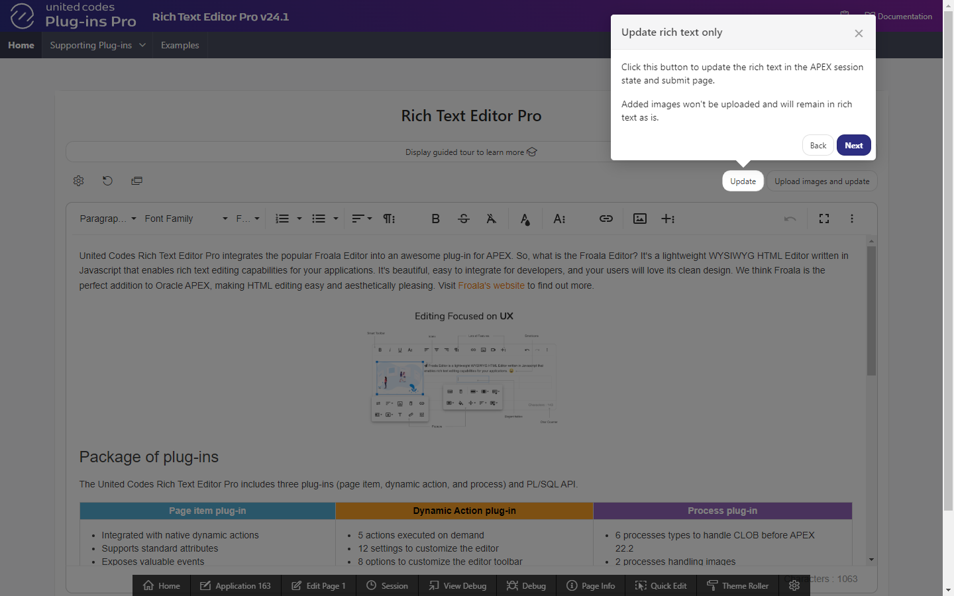This screenshot has width=954, height=596.
Task: Click Next in the guided tour popup
Action: pos(854,145)
